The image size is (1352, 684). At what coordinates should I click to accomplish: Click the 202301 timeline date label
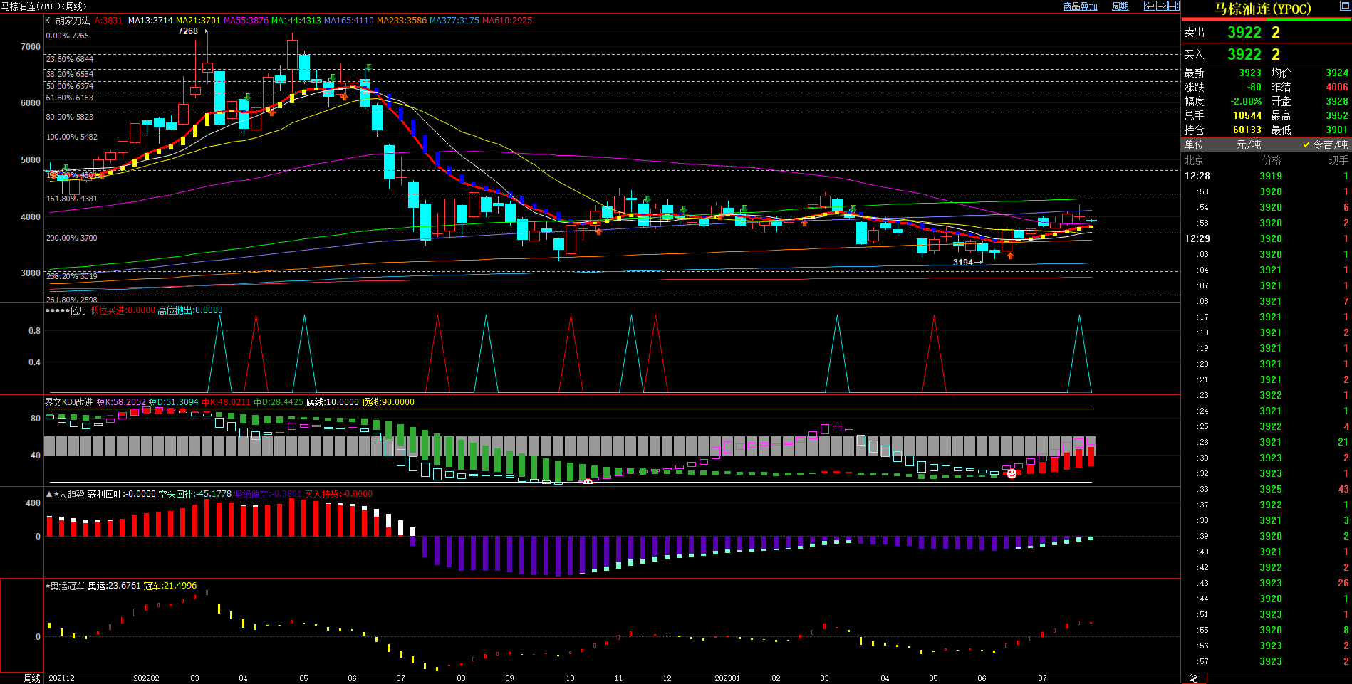[727, 678]
